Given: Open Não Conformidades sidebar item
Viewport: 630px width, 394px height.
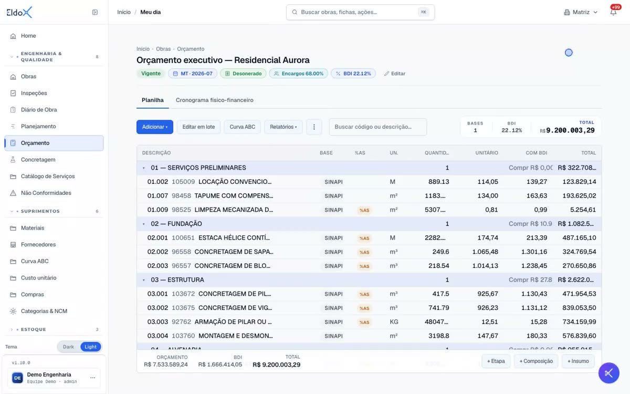Looking at the screenshot, I should pyautogui.click(x=54, y=193).
